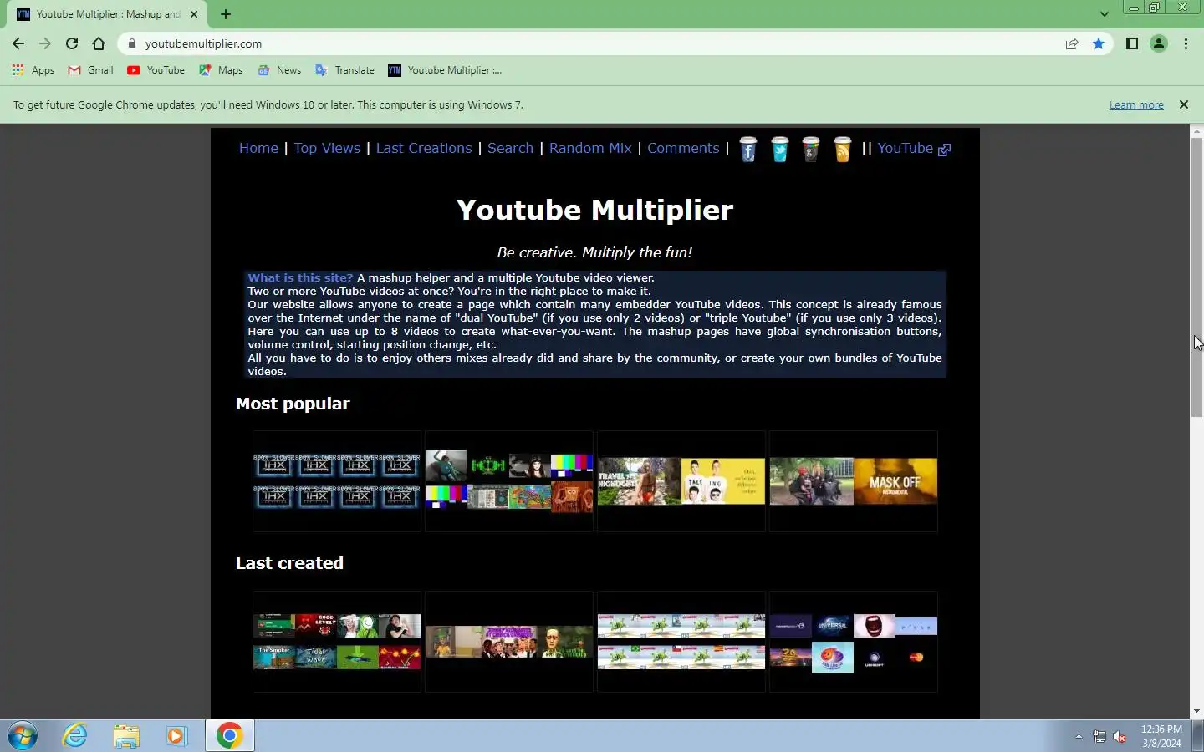The height and width of the screenshot is (752, 1204).
Task: Open the Translate bookmark
Action: click(344, 70)
